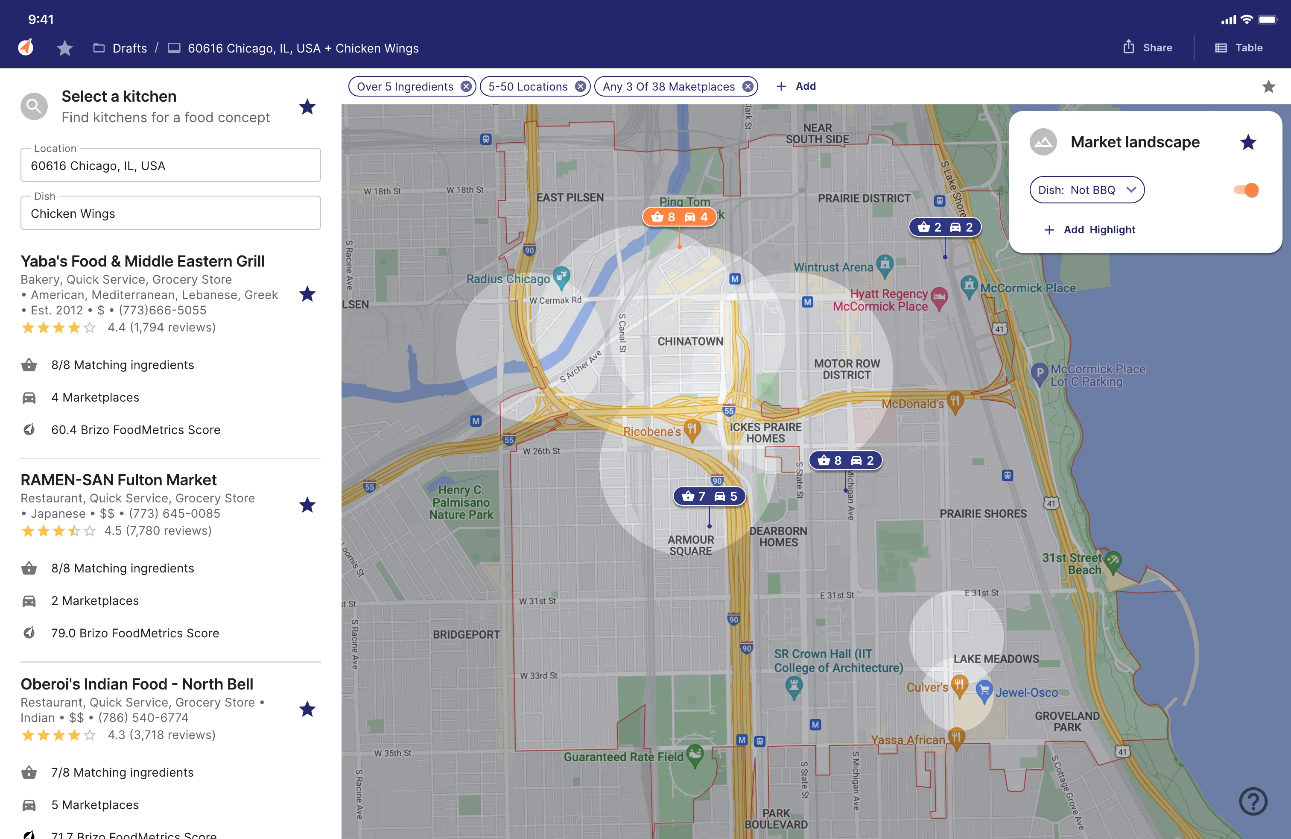This screenshot has height=839, width=1291.
Task: Click basket icon beside 7/8 Matching ingredients
Action: (29, 772)
